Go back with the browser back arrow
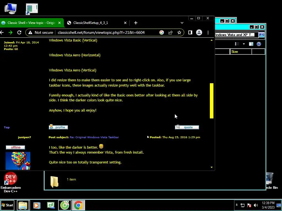Viewport: 282px width, 211px height. tap(2, 32)
